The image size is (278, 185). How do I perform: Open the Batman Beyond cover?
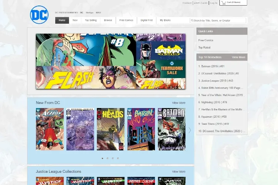click(x=172, y=129)
